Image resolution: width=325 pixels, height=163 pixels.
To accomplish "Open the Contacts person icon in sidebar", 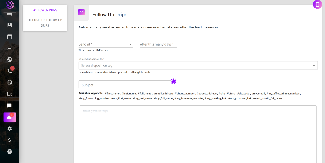I will [9, 25].
